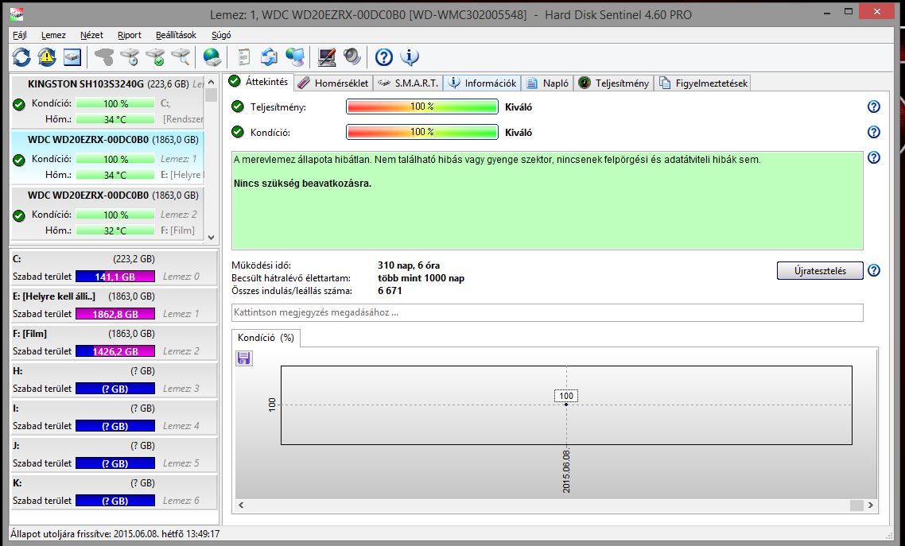The width and height of the screenshot is (905, 546).
Task: Open the Fájl menu
Action: (x=20, y=35)
